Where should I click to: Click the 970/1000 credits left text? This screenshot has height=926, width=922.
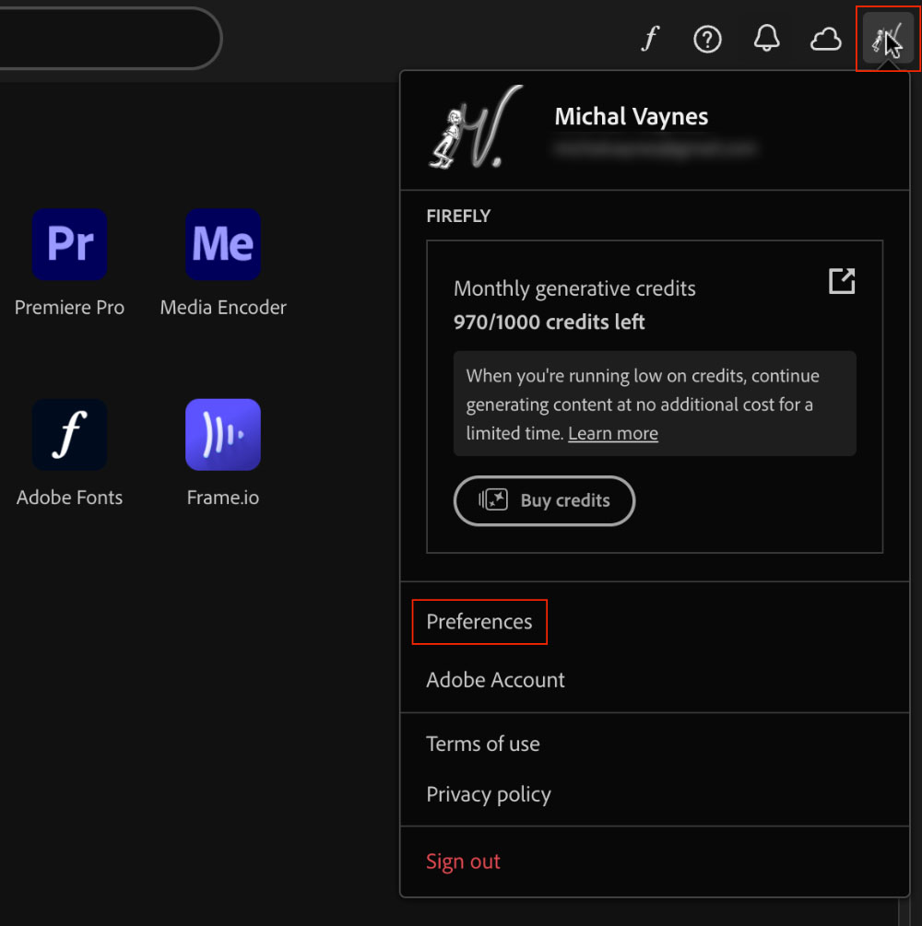click(x=550, y=322)
